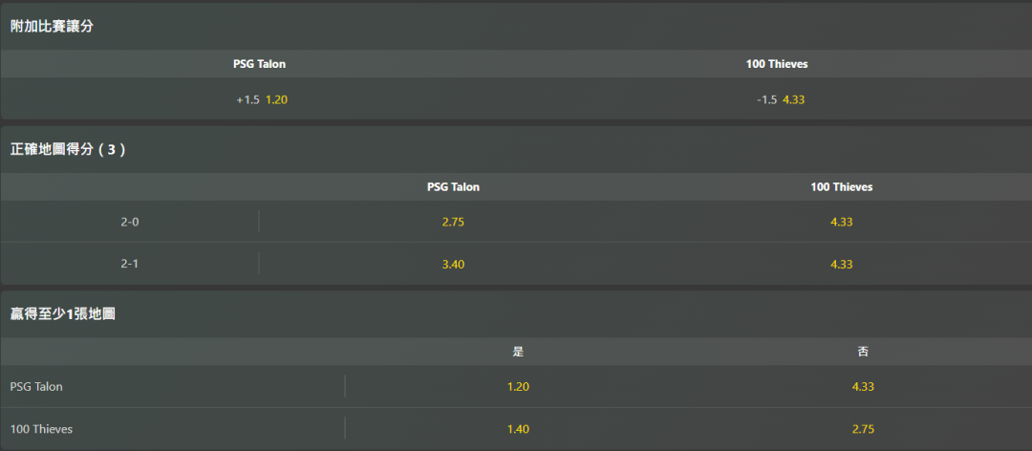The height and width of the screenshot is (451, 1032).
Task: Click 100 Thieves row label in 贏得至少1張地圖
Action: 41,429
